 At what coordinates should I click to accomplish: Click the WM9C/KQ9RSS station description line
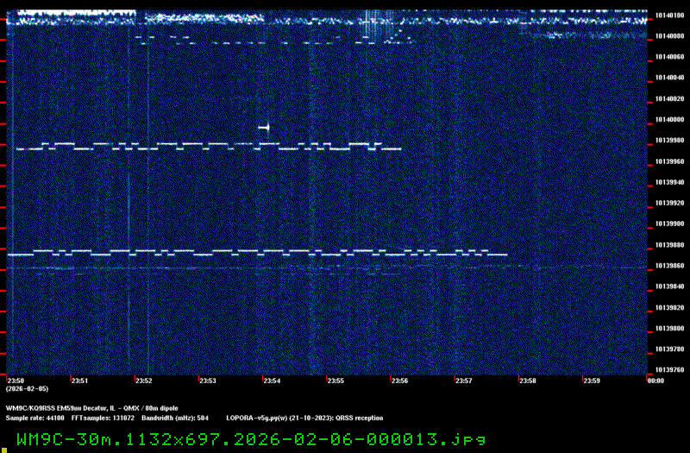[x=92, y=408]
